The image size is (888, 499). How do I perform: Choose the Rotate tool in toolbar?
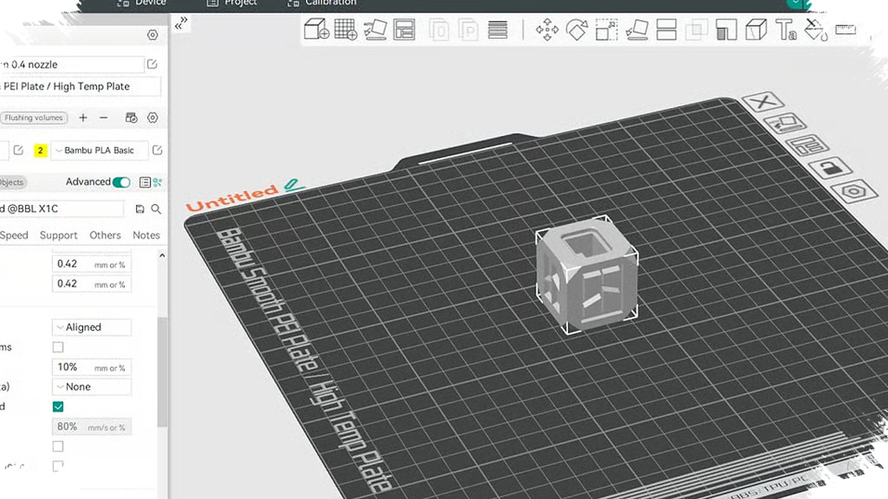click(x=577, y=29)
